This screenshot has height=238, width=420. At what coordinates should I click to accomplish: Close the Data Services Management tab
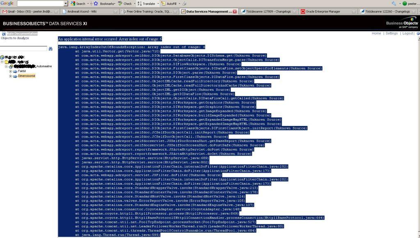point(235,11)
